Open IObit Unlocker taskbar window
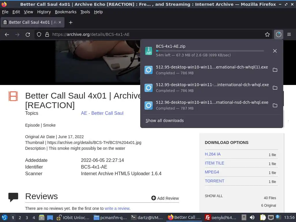The image size is (296, 222). pos(73,217)
